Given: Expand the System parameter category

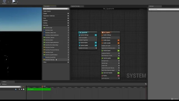Looking at the screenshot, I should 43,20.
